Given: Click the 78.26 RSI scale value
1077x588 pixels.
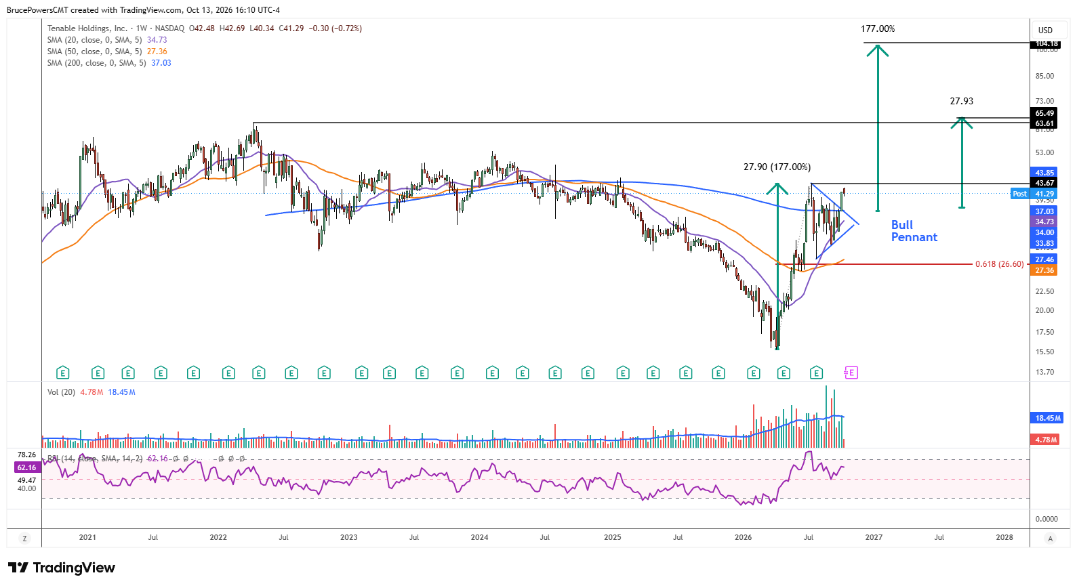Looking at the screenshot, I should (27, 455).
